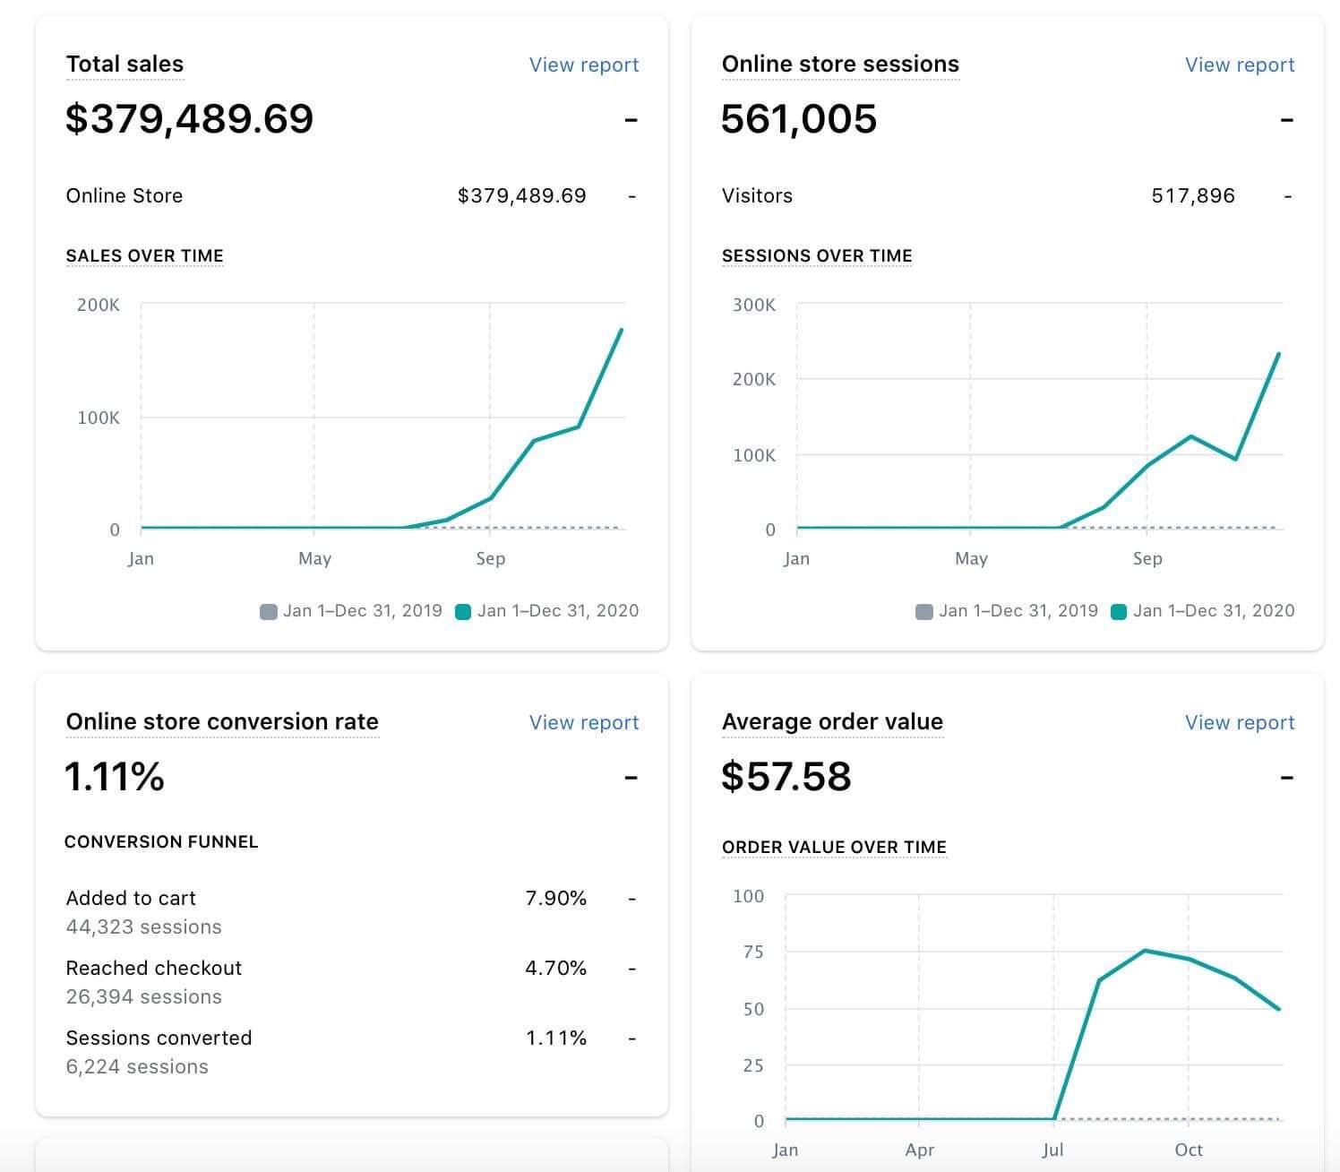Click the SALES OVER TIME label

coord(144,256)
